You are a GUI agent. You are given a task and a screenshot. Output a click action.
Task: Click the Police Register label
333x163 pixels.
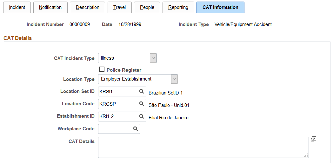[124, 70]
